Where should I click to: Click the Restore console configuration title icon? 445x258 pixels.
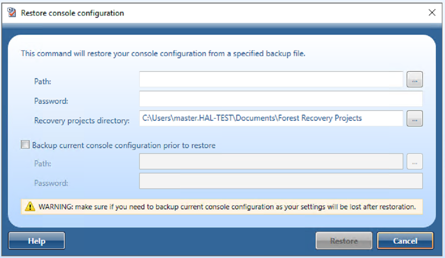pyautogui.click(x=12, y=13)
